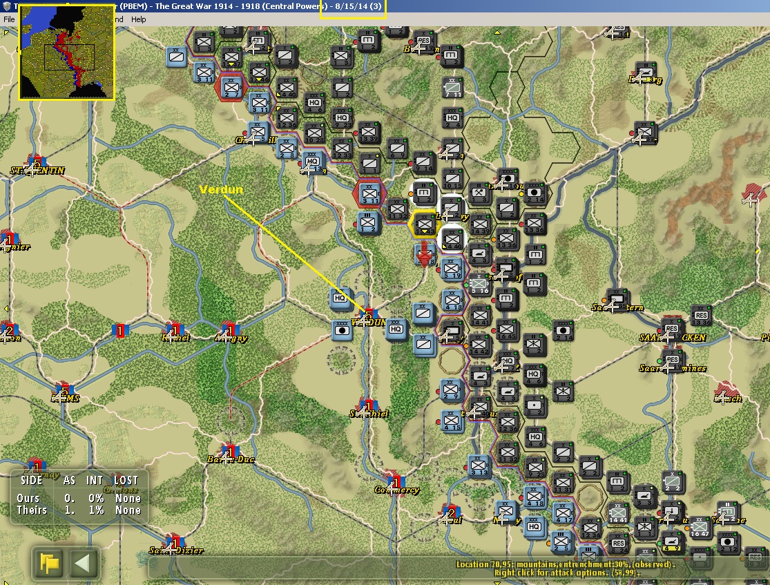This screenshot has height=585, width=770.
Task: Open the Help menu
Action: pos(139,19)
